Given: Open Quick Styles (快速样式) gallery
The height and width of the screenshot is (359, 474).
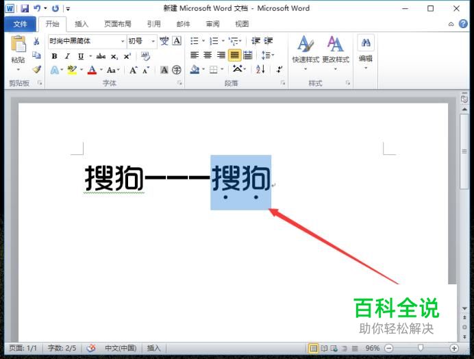Looking at the screenshot, I should [305, 53].
